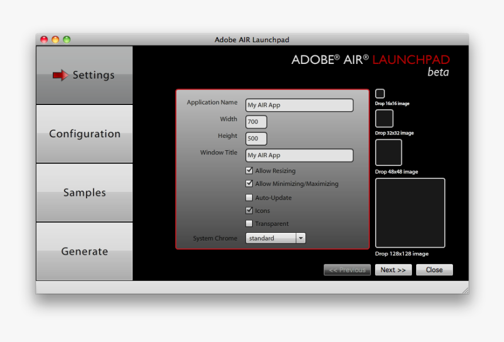This screenshot has width=504, height=342.
Task: Click the red arrow icon beside Settings
Action: click(x=60, y=75)
